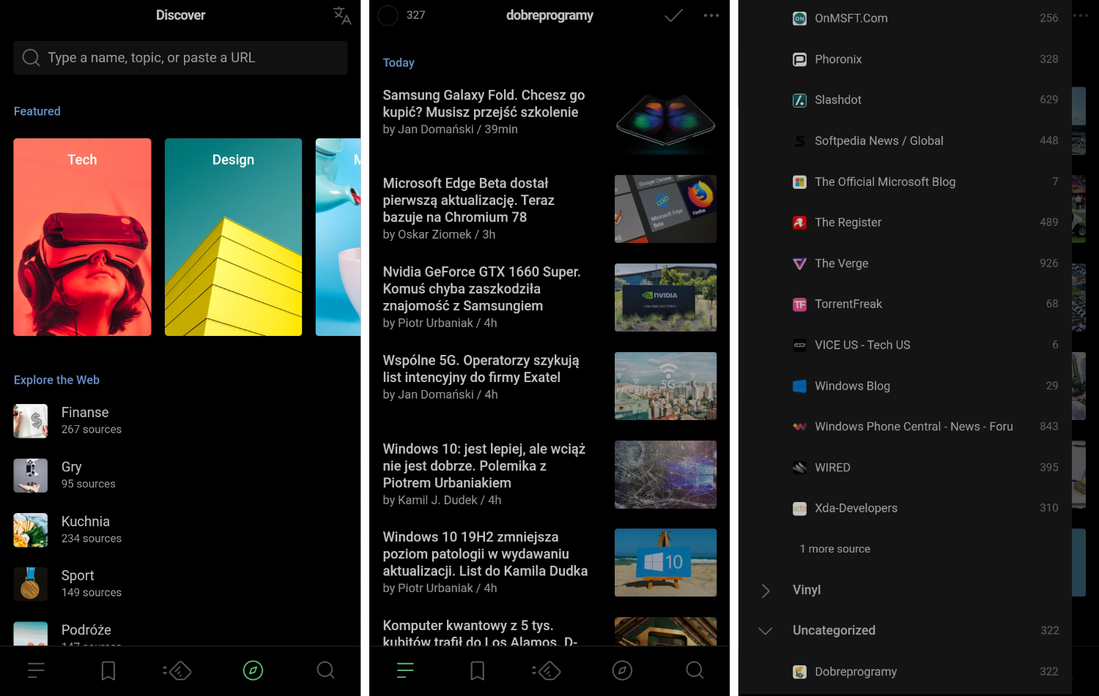The height and width of the screenshot is (696, 1099).
Task: Click The Register feed icon
Action: pyautogui.click(x=799, y=222)
